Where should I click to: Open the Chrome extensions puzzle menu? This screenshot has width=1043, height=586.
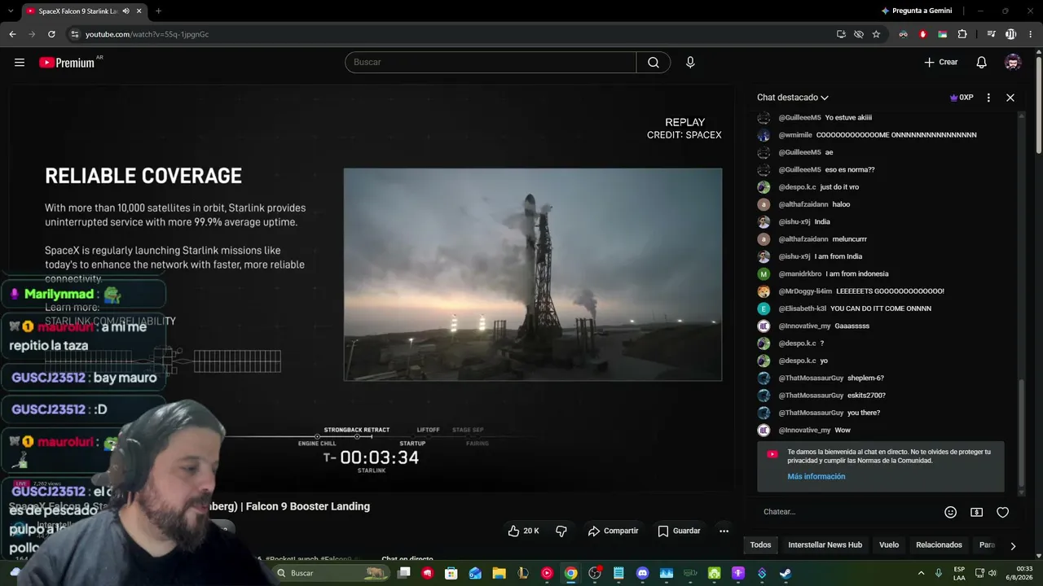(962, 34)
